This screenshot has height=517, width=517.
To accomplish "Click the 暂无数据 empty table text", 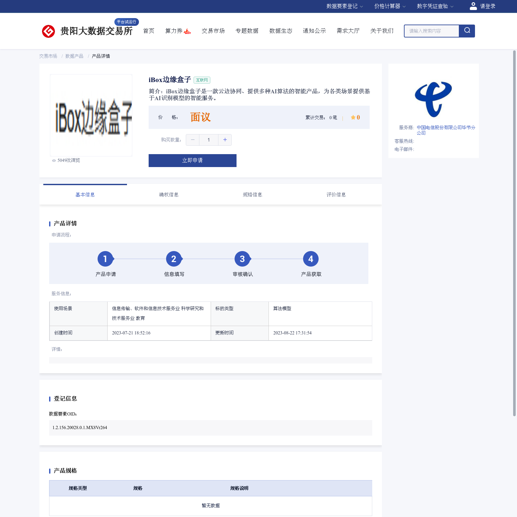I will (x=211, y=506).
